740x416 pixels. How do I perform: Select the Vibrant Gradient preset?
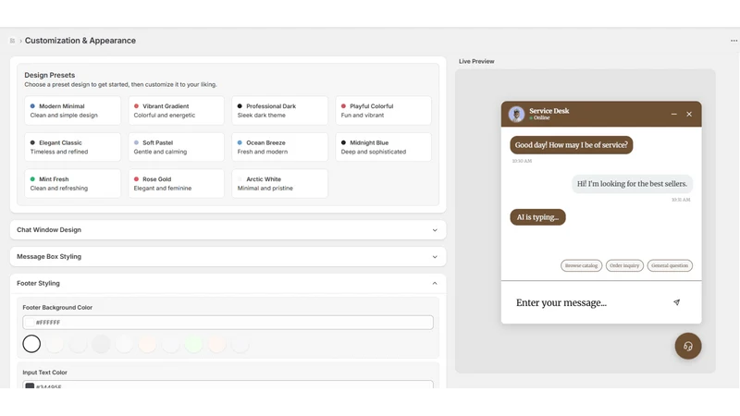176,110
